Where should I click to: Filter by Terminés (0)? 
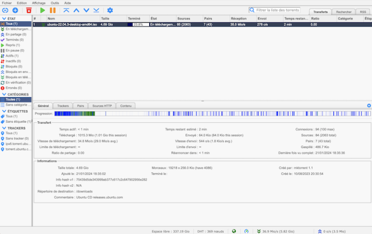tap(15, 40)
